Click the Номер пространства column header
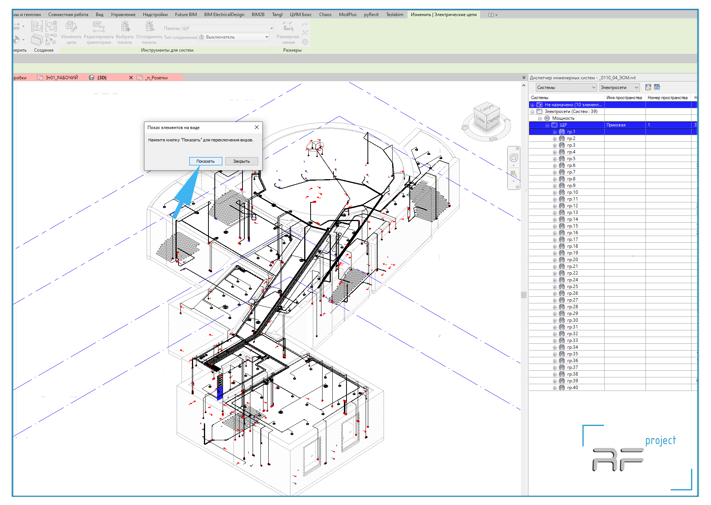This screenshot has height=505, width=711. coord(668,98)
